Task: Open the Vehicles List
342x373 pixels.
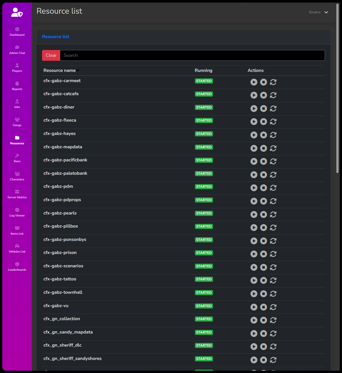Action: point(17,249)
